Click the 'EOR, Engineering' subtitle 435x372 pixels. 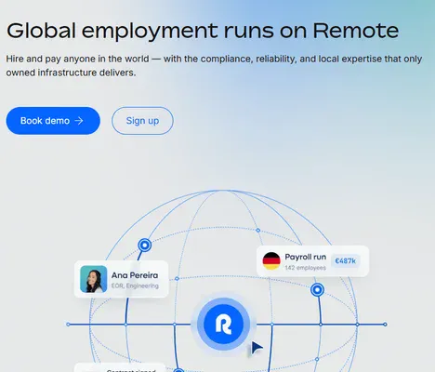135,286
